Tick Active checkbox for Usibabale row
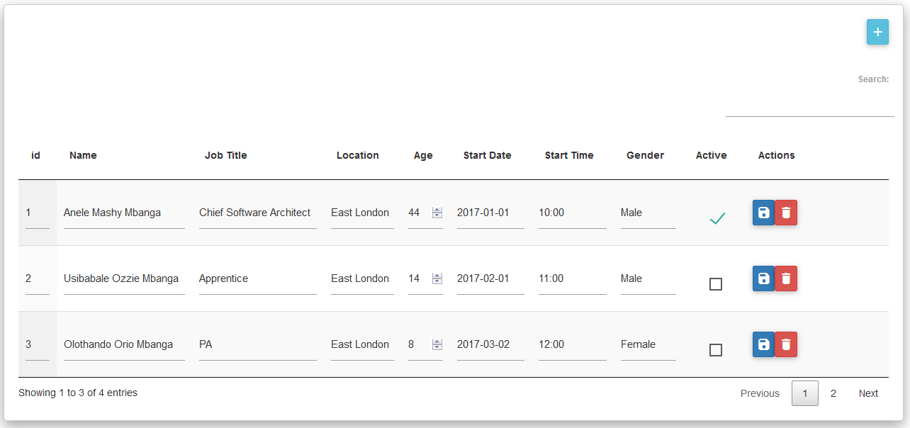Viewport: 910px width, 428px height. point(716,284)
